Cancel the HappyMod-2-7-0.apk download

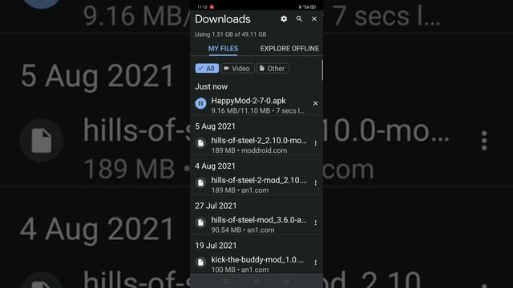pos(315,103)
